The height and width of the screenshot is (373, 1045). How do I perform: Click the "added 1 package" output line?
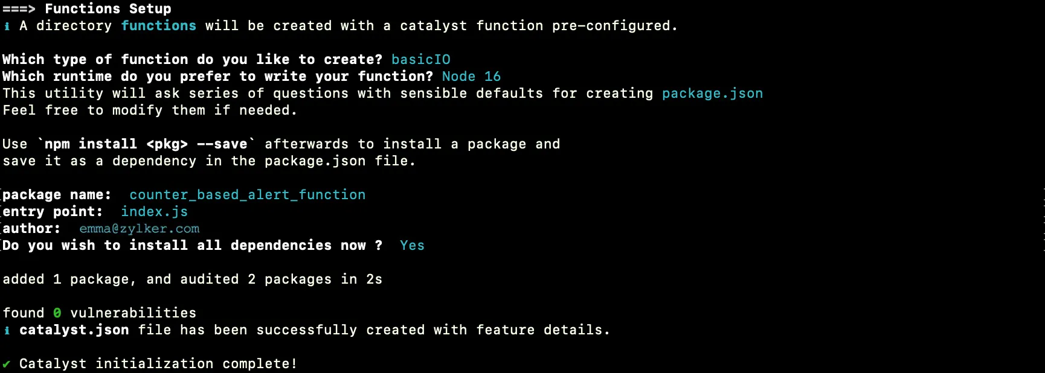coord(192,279)
